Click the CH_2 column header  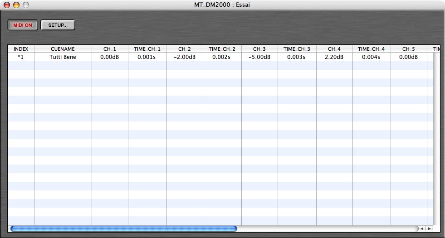pos(185,49)
